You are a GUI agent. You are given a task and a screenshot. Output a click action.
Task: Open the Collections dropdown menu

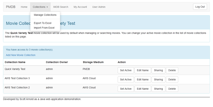(40, 7)
